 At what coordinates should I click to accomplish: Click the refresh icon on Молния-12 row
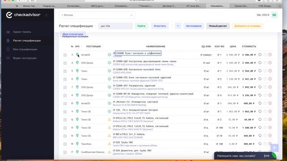click(260, 103)
